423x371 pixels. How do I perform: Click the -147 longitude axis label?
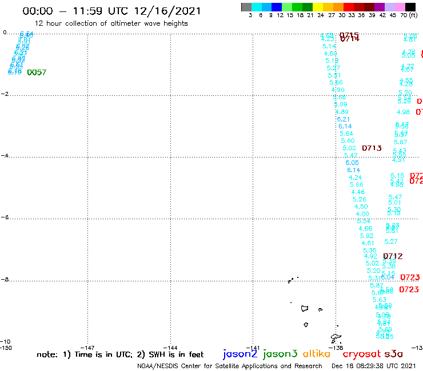[x=87, y=348]
